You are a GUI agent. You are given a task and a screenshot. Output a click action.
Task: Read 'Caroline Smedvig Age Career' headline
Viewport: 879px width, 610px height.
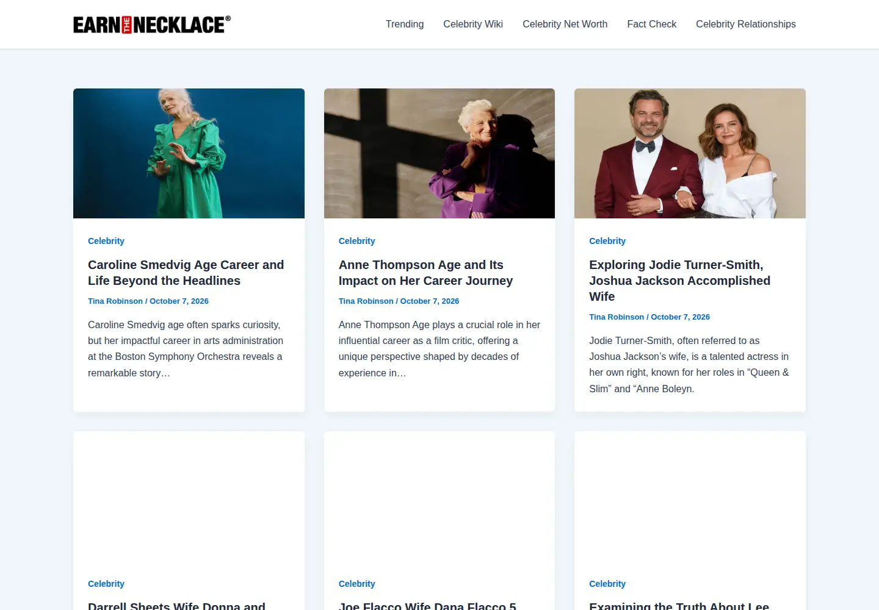coord(186,273)
